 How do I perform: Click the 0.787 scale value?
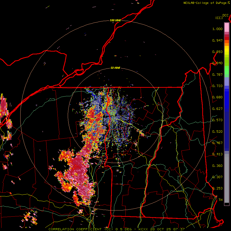(217, 74)
